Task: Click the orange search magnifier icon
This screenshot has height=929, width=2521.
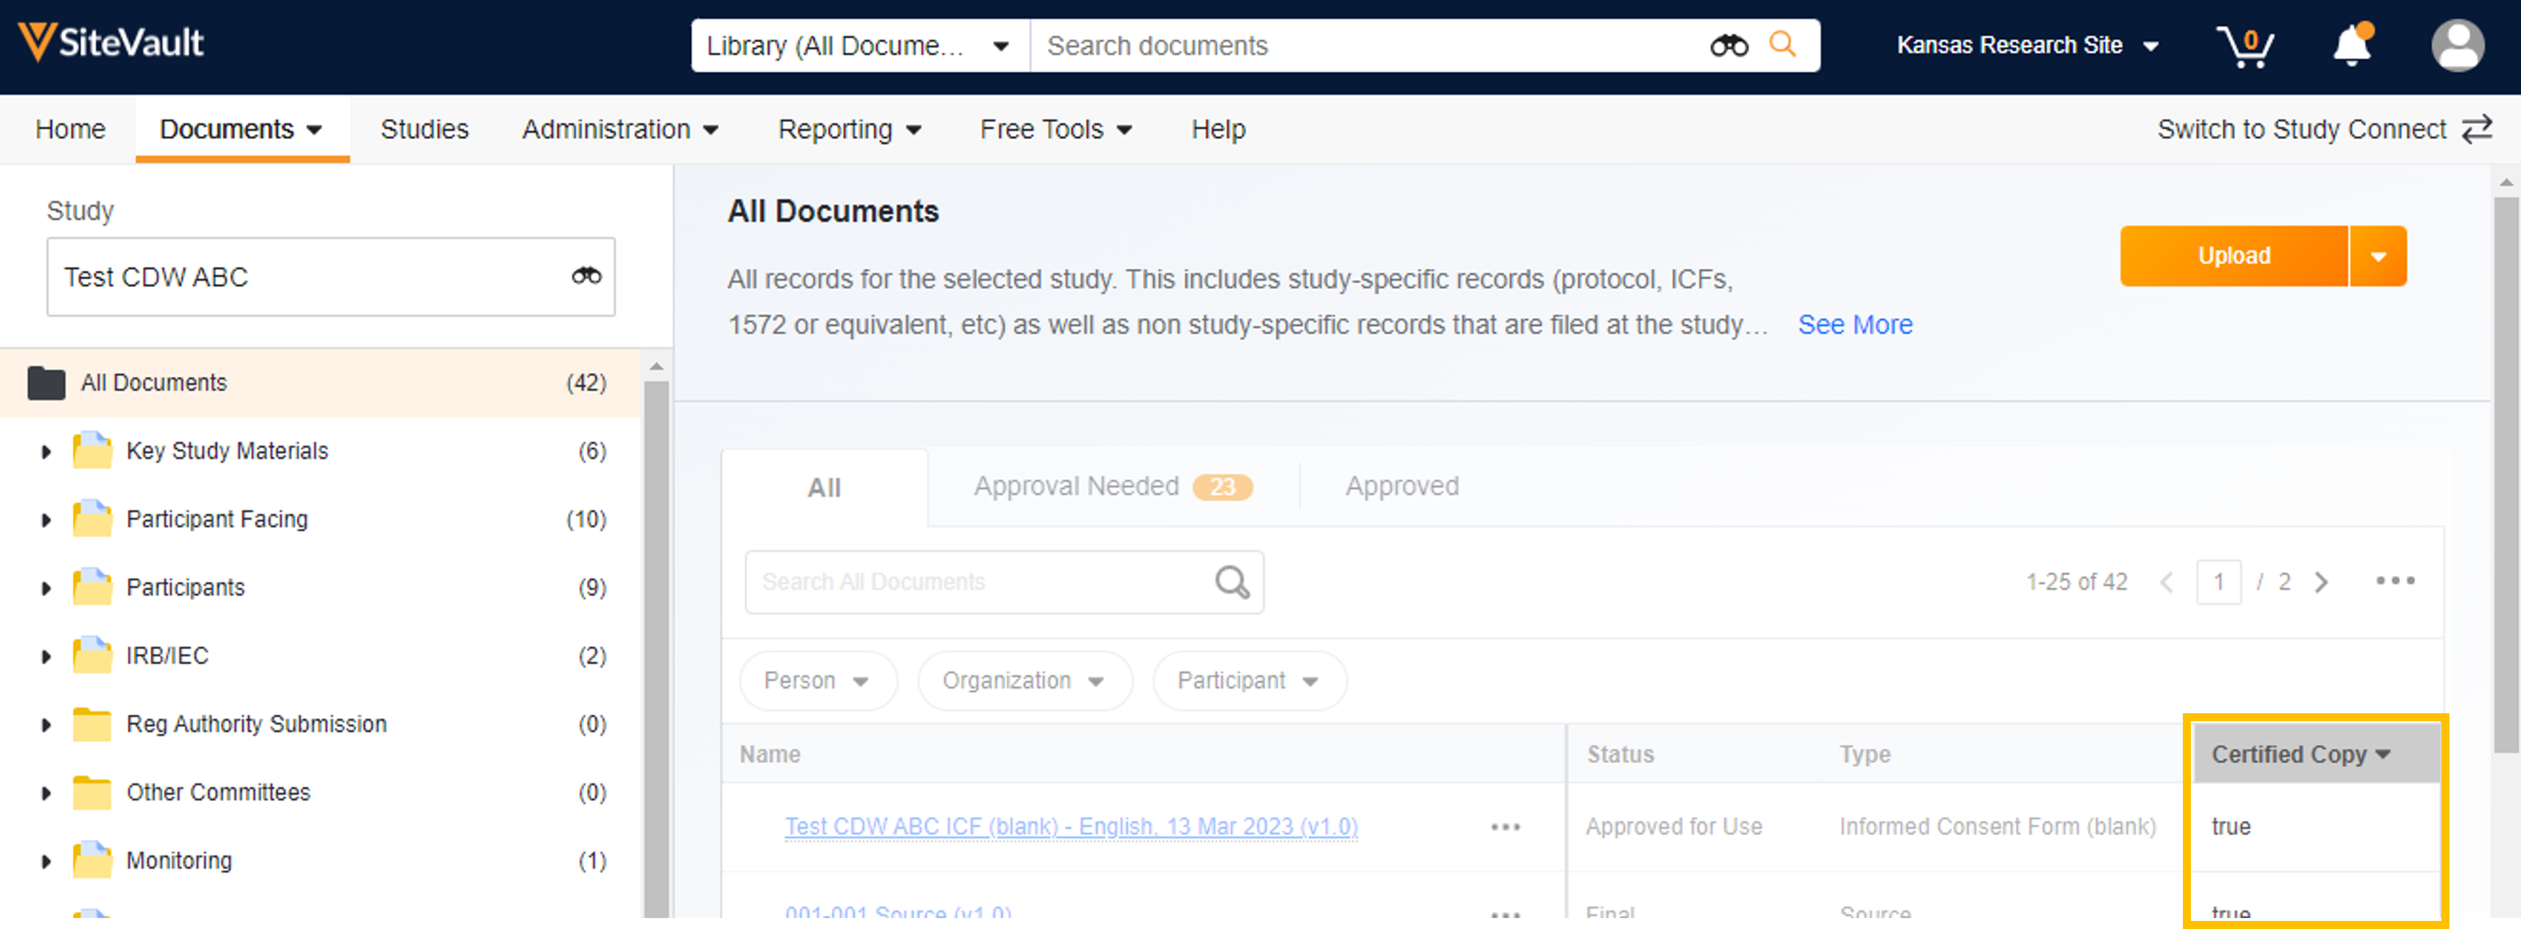Action: point(1782,45)
